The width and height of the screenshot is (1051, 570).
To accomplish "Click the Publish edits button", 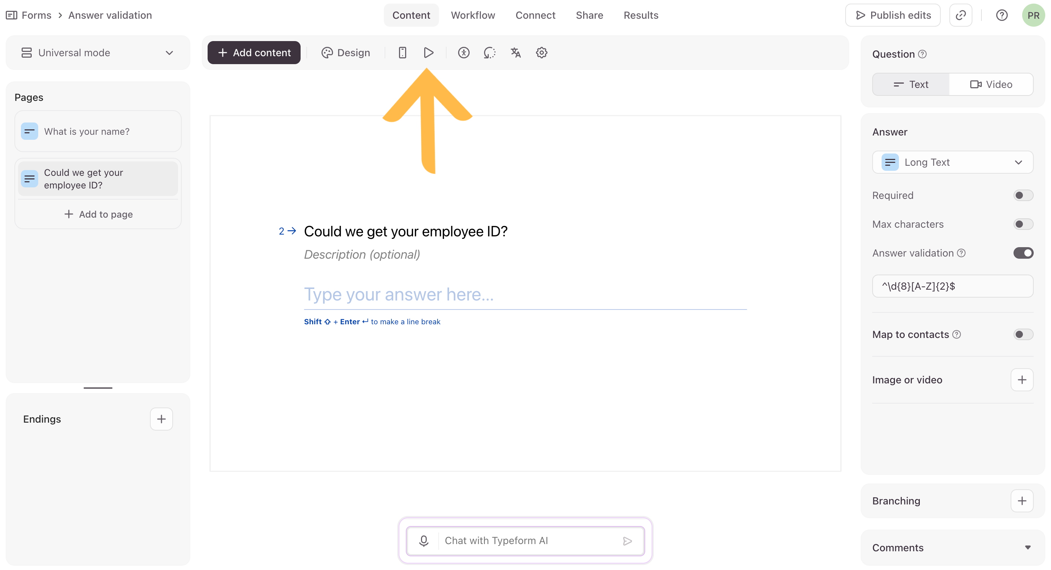I will click(x=892, y=15).
